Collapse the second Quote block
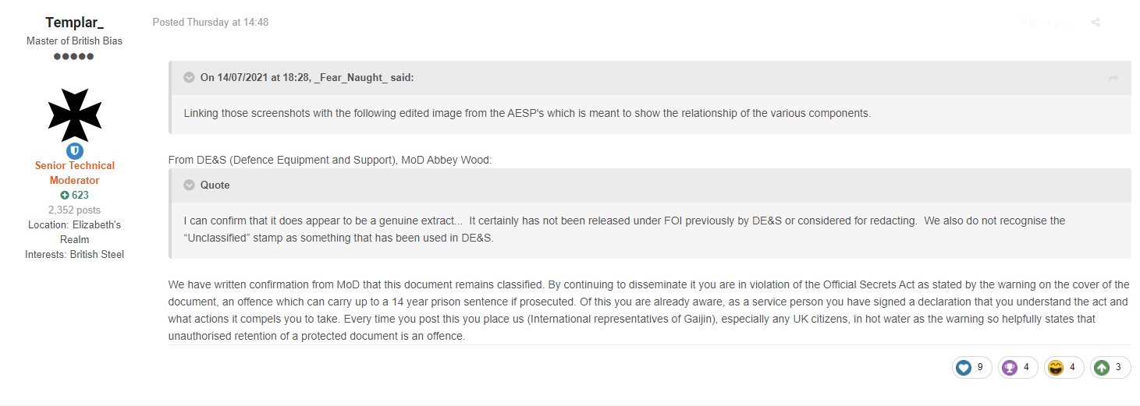This screenshot has height=406, width=1140. [x=189, y=185]
